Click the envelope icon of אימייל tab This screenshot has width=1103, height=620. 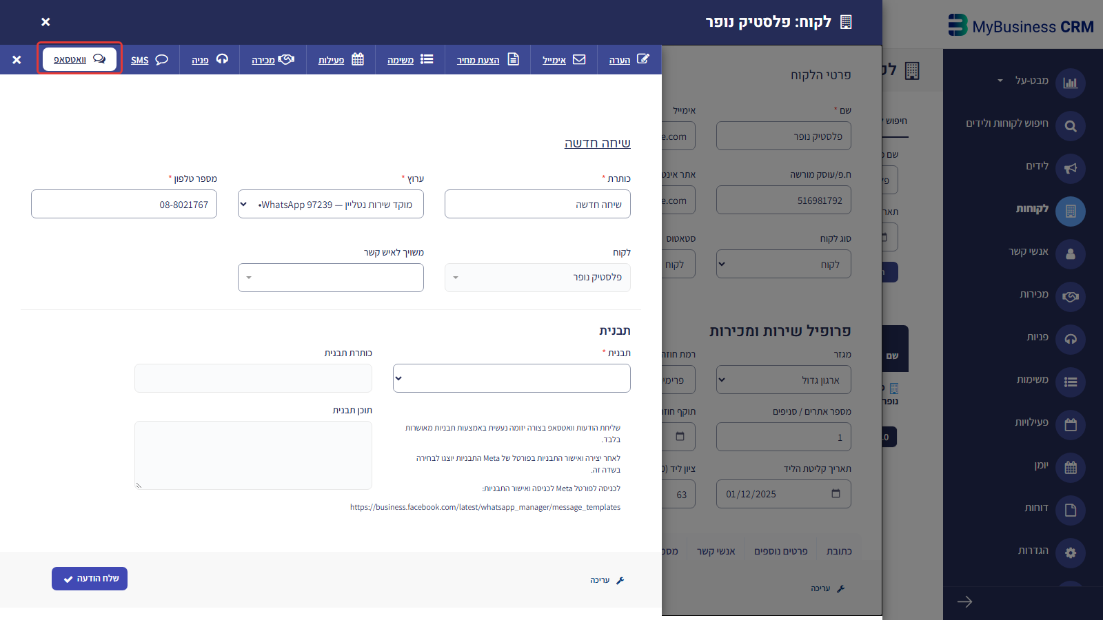coord(579,59)
